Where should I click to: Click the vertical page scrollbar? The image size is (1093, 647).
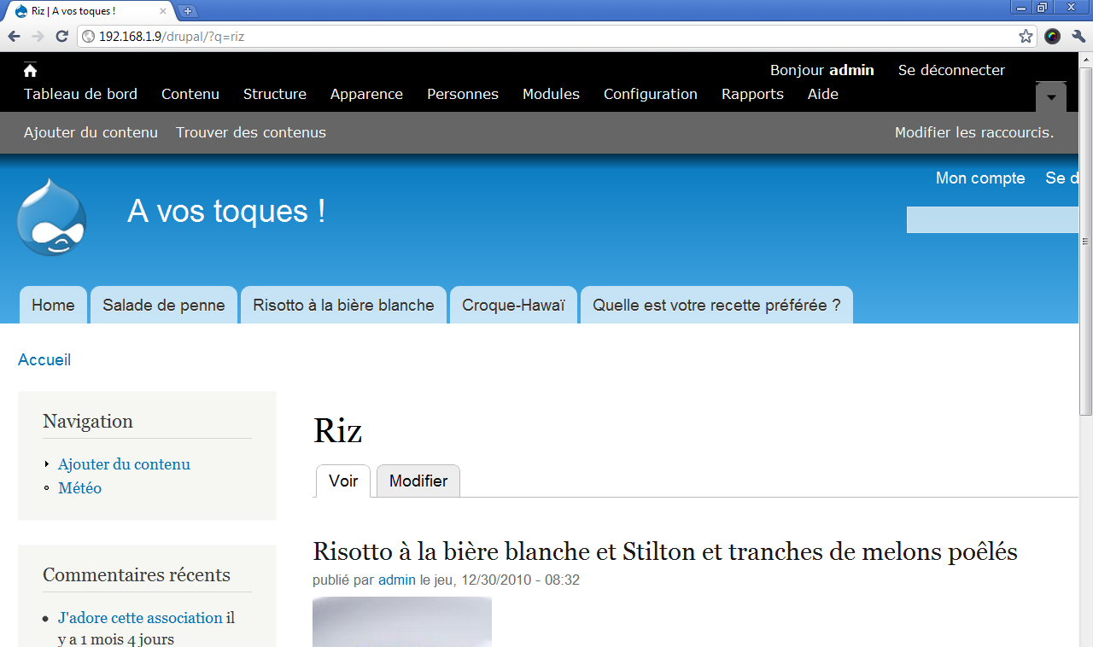click(1085, 341)
